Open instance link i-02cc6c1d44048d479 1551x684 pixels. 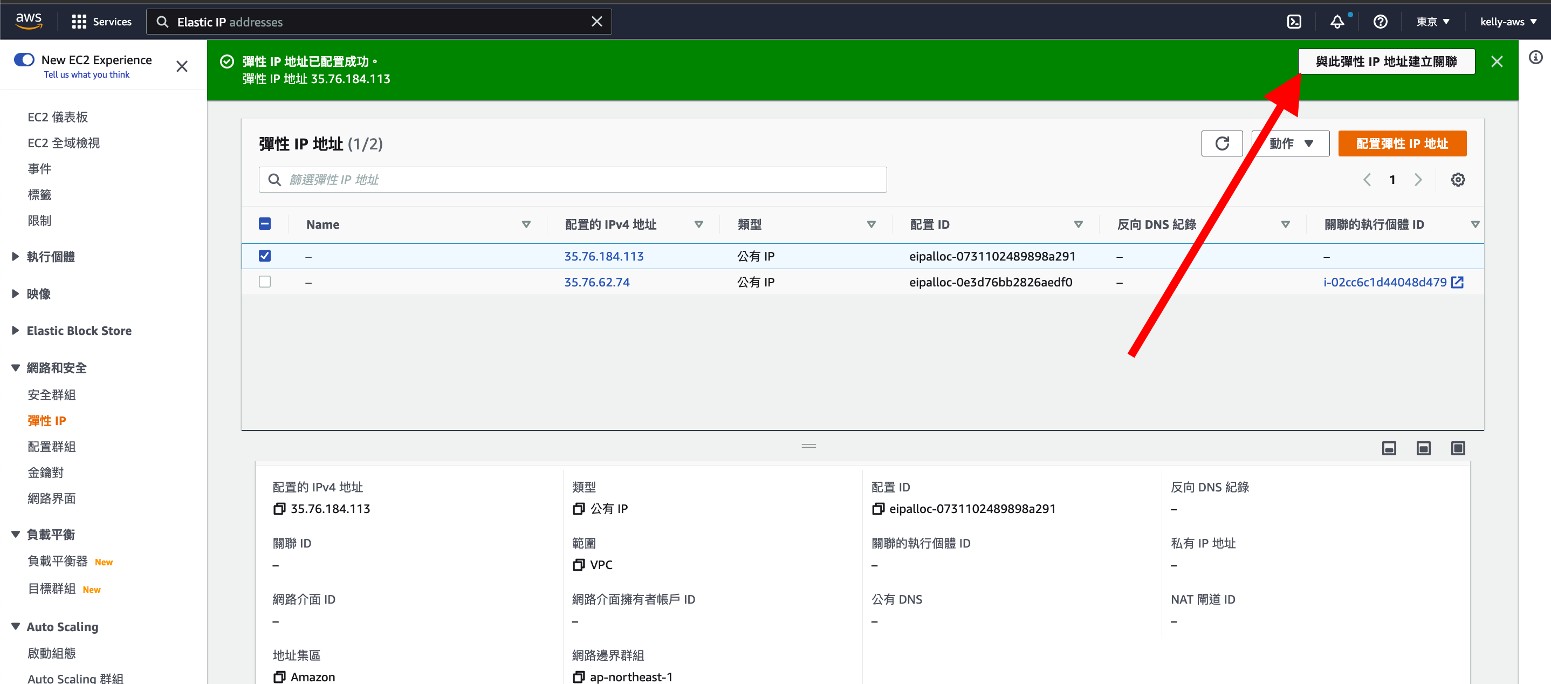click(x=1384, y=282)
